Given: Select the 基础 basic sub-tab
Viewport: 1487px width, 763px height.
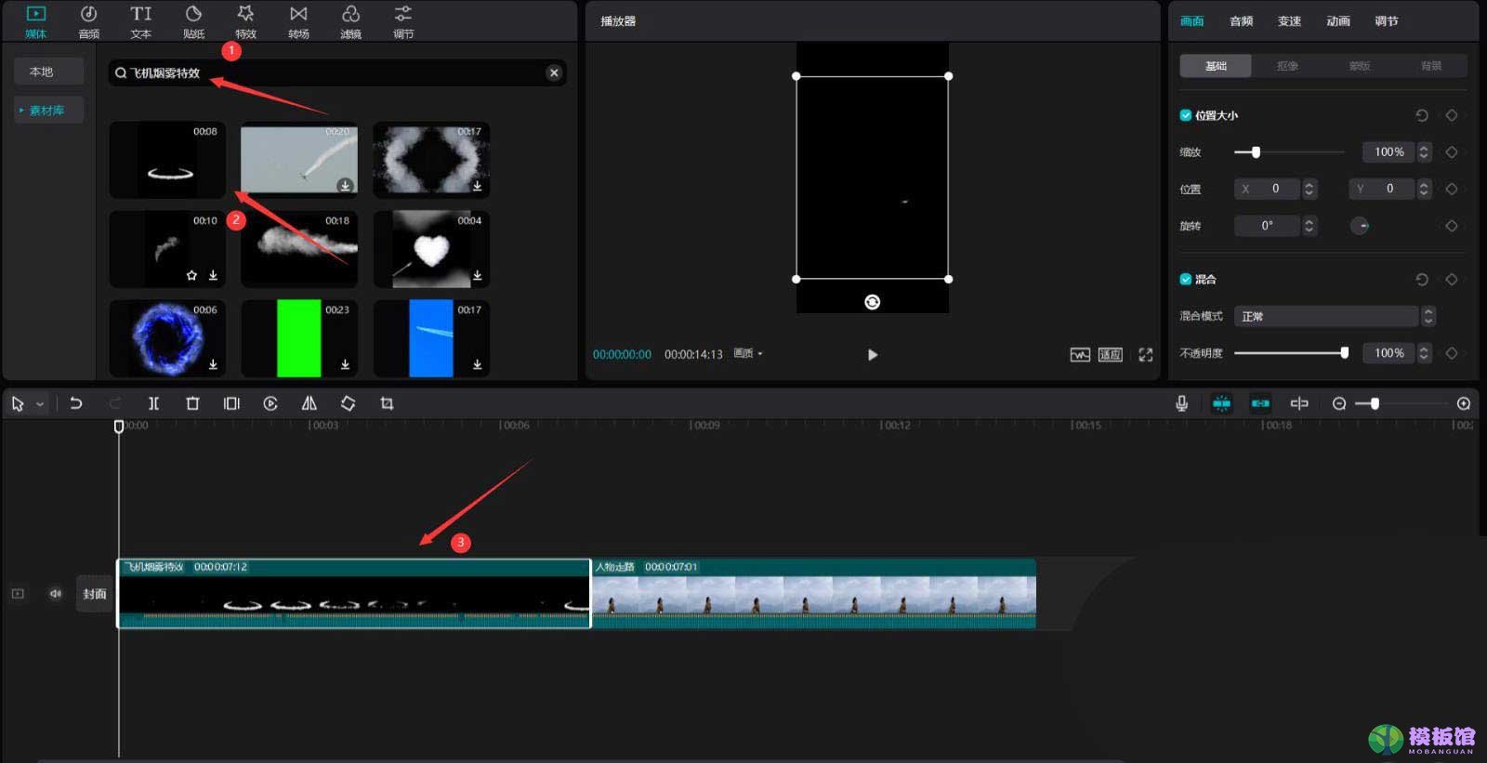Looking at the screenshot, I should click(x=1216, y=65).
